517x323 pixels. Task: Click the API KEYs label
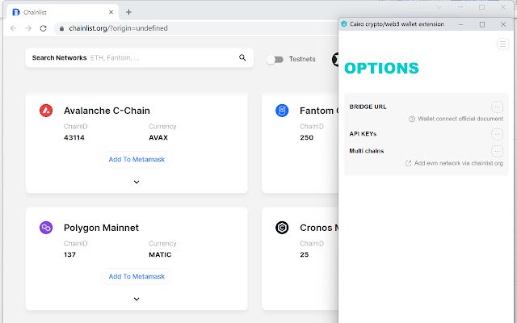[x=363, y=134]
